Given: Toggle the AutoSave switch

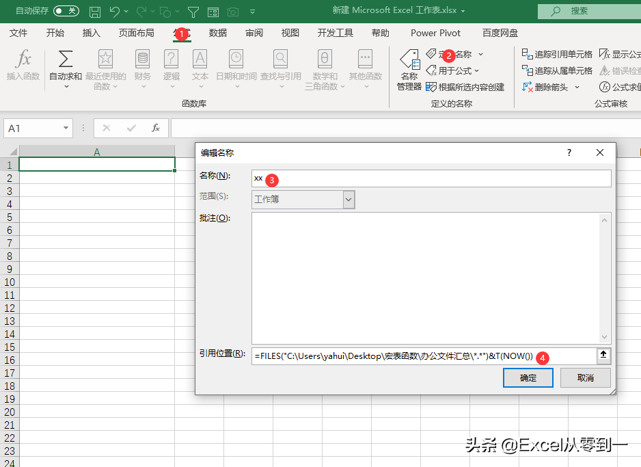Looking at the screenshot, I should (x=66, y=11).
